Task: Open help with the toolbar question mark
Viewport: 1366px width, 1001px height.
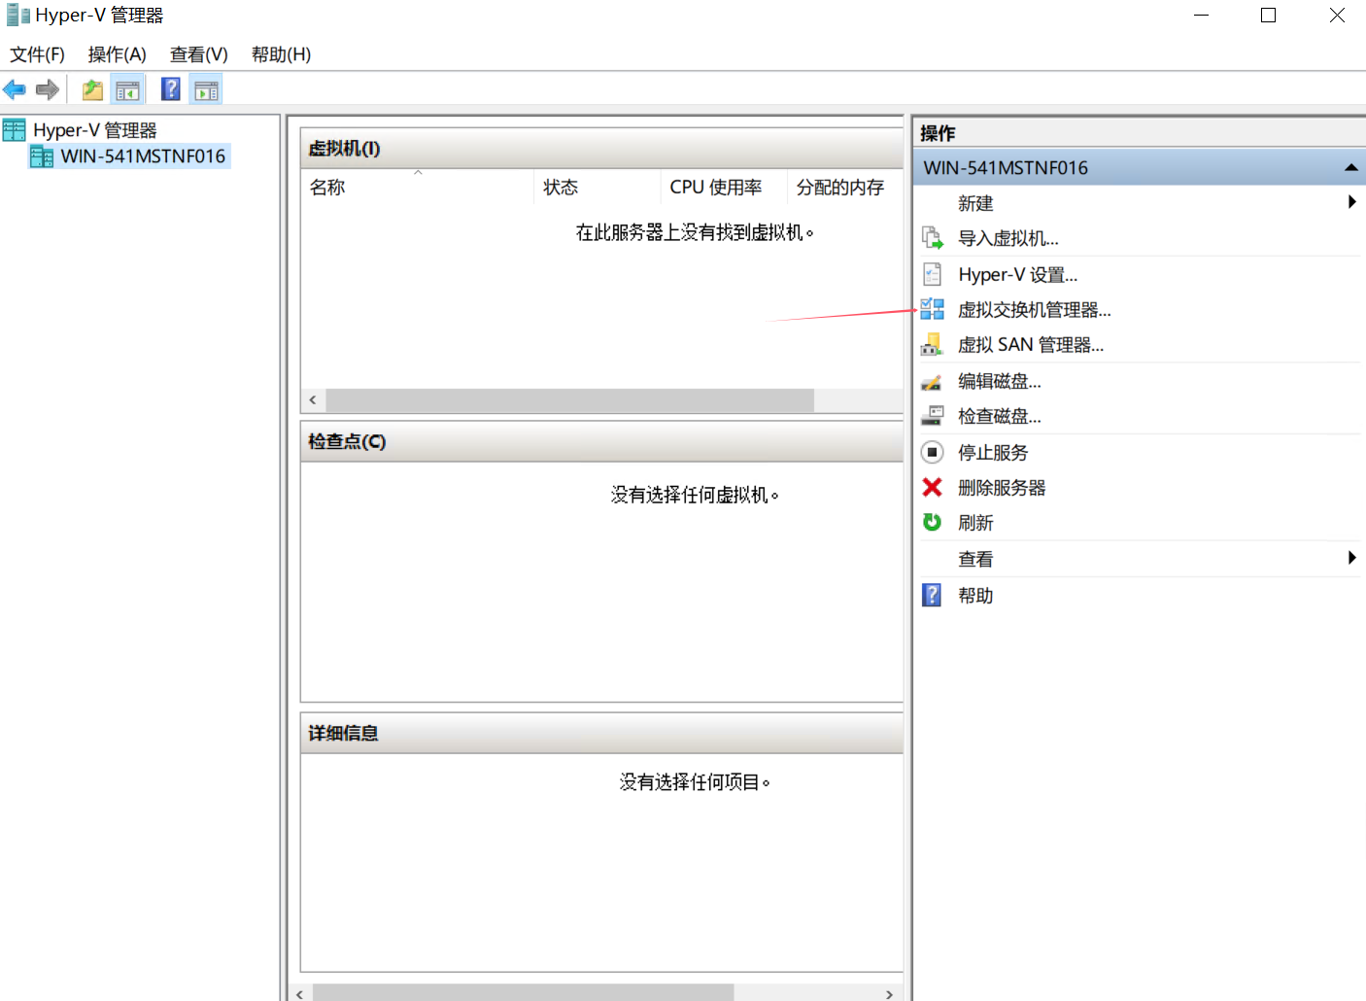Action: 171,89
